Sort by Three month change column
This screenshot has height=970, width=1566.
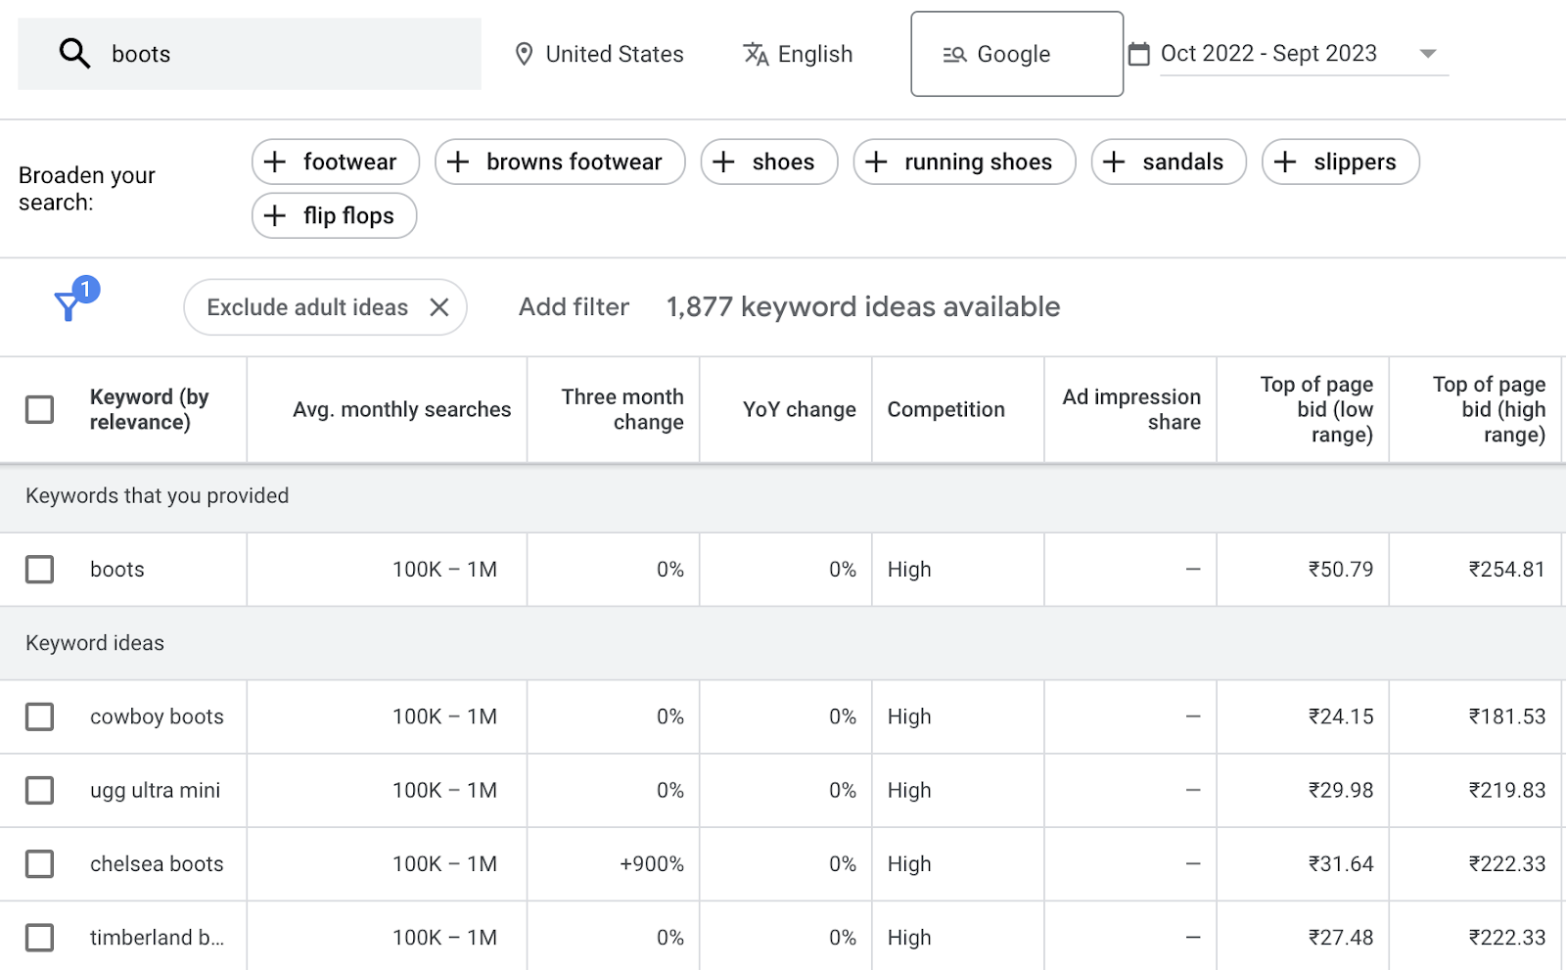pos(622,409)
